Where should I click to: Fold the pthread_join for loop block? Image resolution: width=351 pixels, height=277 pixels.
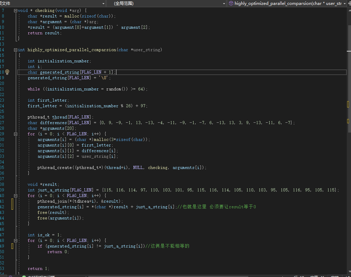[15, 196]
